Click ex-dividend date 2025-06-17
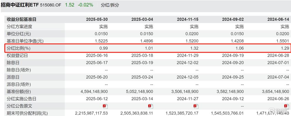 coord(97,63)
